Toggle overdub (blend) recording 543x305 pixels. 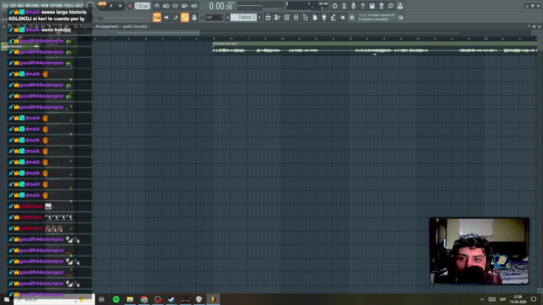185,6
